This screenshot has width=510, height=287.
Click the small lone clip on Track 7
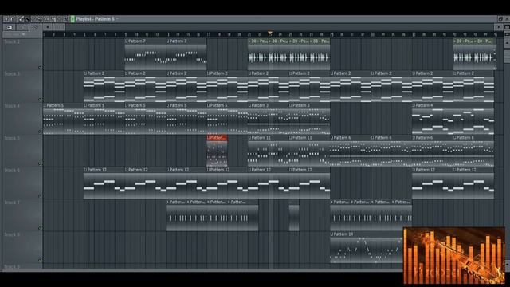(294, 216)
